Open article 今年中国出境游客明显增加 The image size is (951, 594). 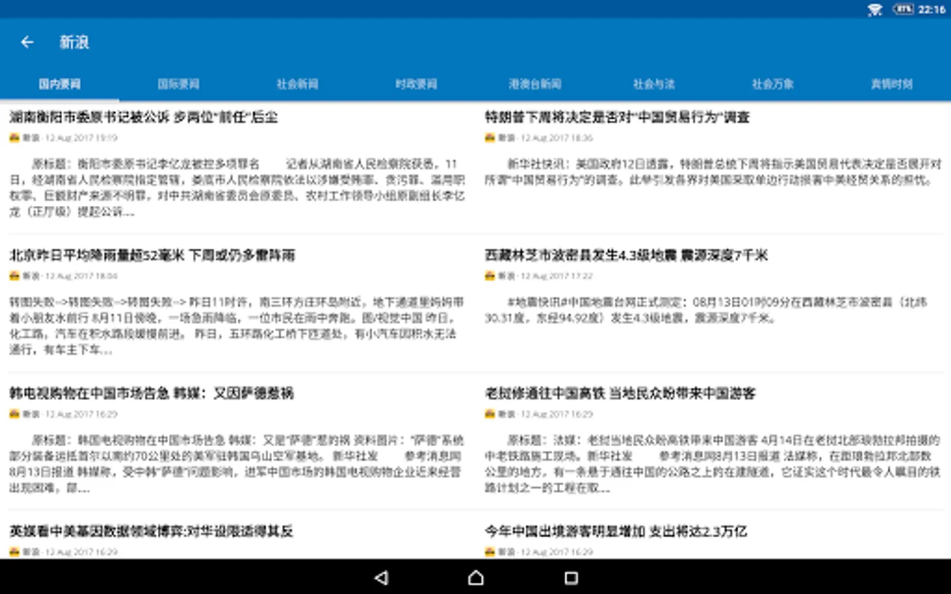tap(616, 531)
